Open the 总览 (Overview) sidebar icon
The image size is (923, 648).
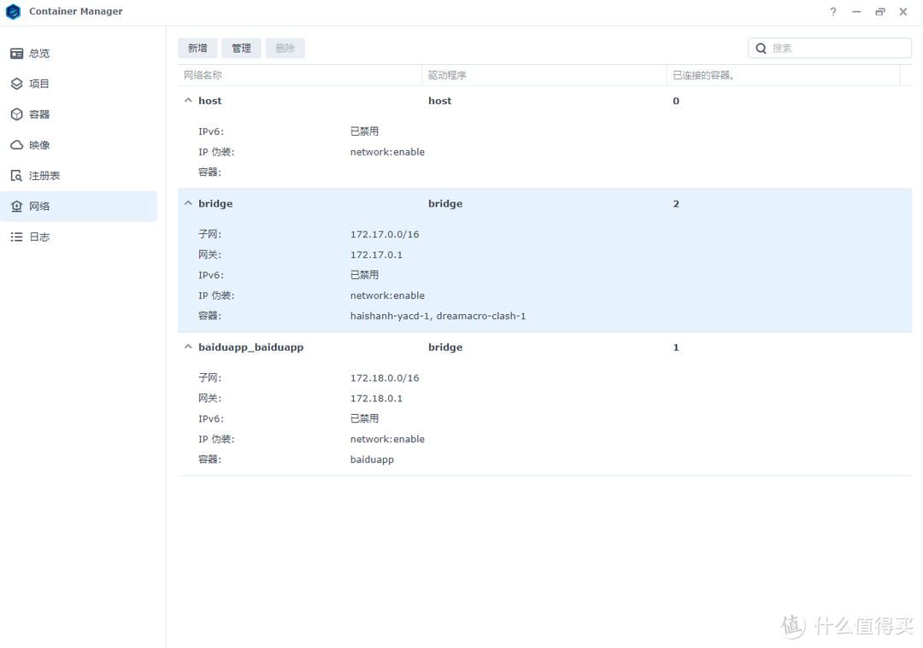(18, 53)
